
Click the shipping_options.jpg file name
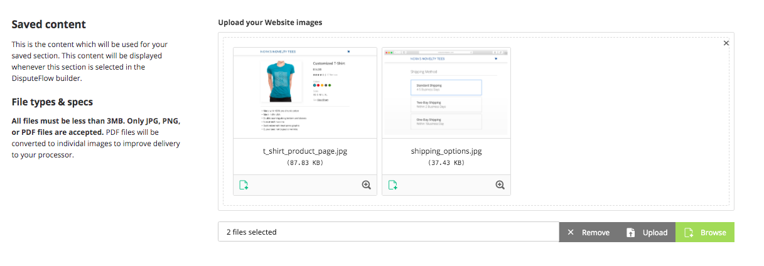tap(446, 151)
